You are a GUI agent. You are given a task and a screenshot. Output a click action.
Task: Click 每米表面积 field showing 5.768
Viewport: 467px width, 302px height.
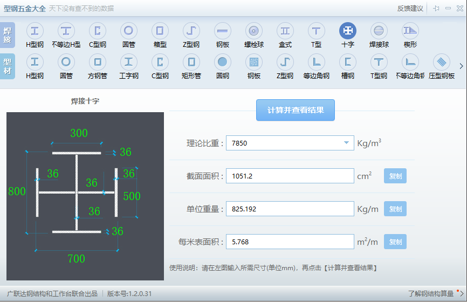pyautogui.click(x=290, y=242)
